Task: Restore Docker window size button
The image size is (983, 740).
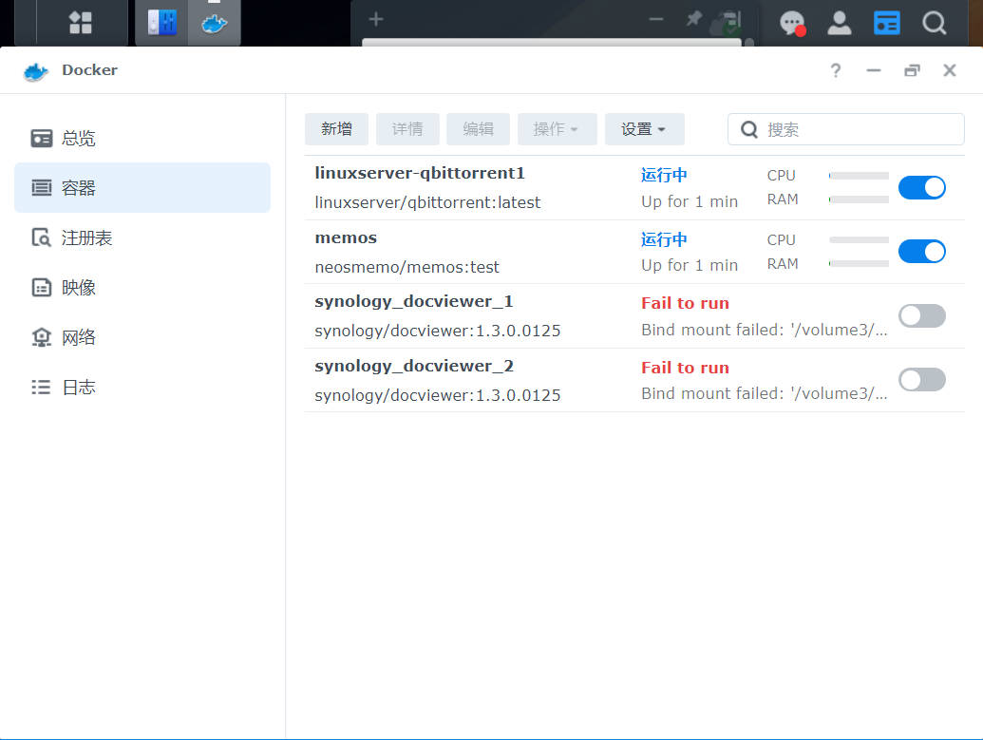Action: coord(912,70)
